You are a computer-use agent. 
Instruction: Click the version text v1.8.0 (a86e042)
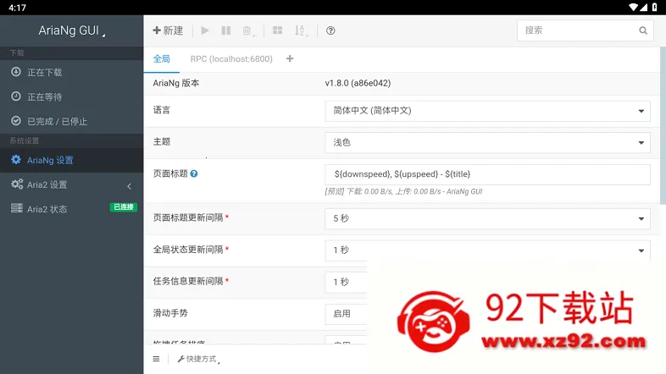(x=358, y=84)
